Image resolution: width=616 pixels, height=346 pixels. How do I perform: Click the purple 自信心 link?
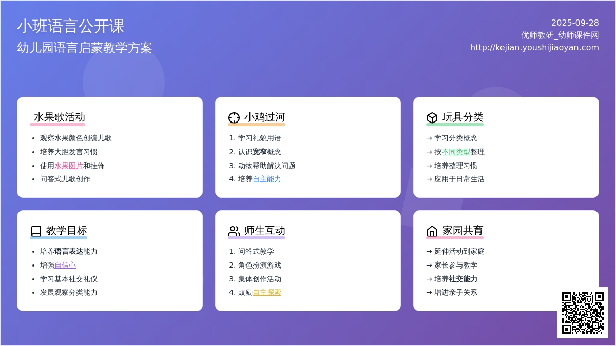point(65,265)
